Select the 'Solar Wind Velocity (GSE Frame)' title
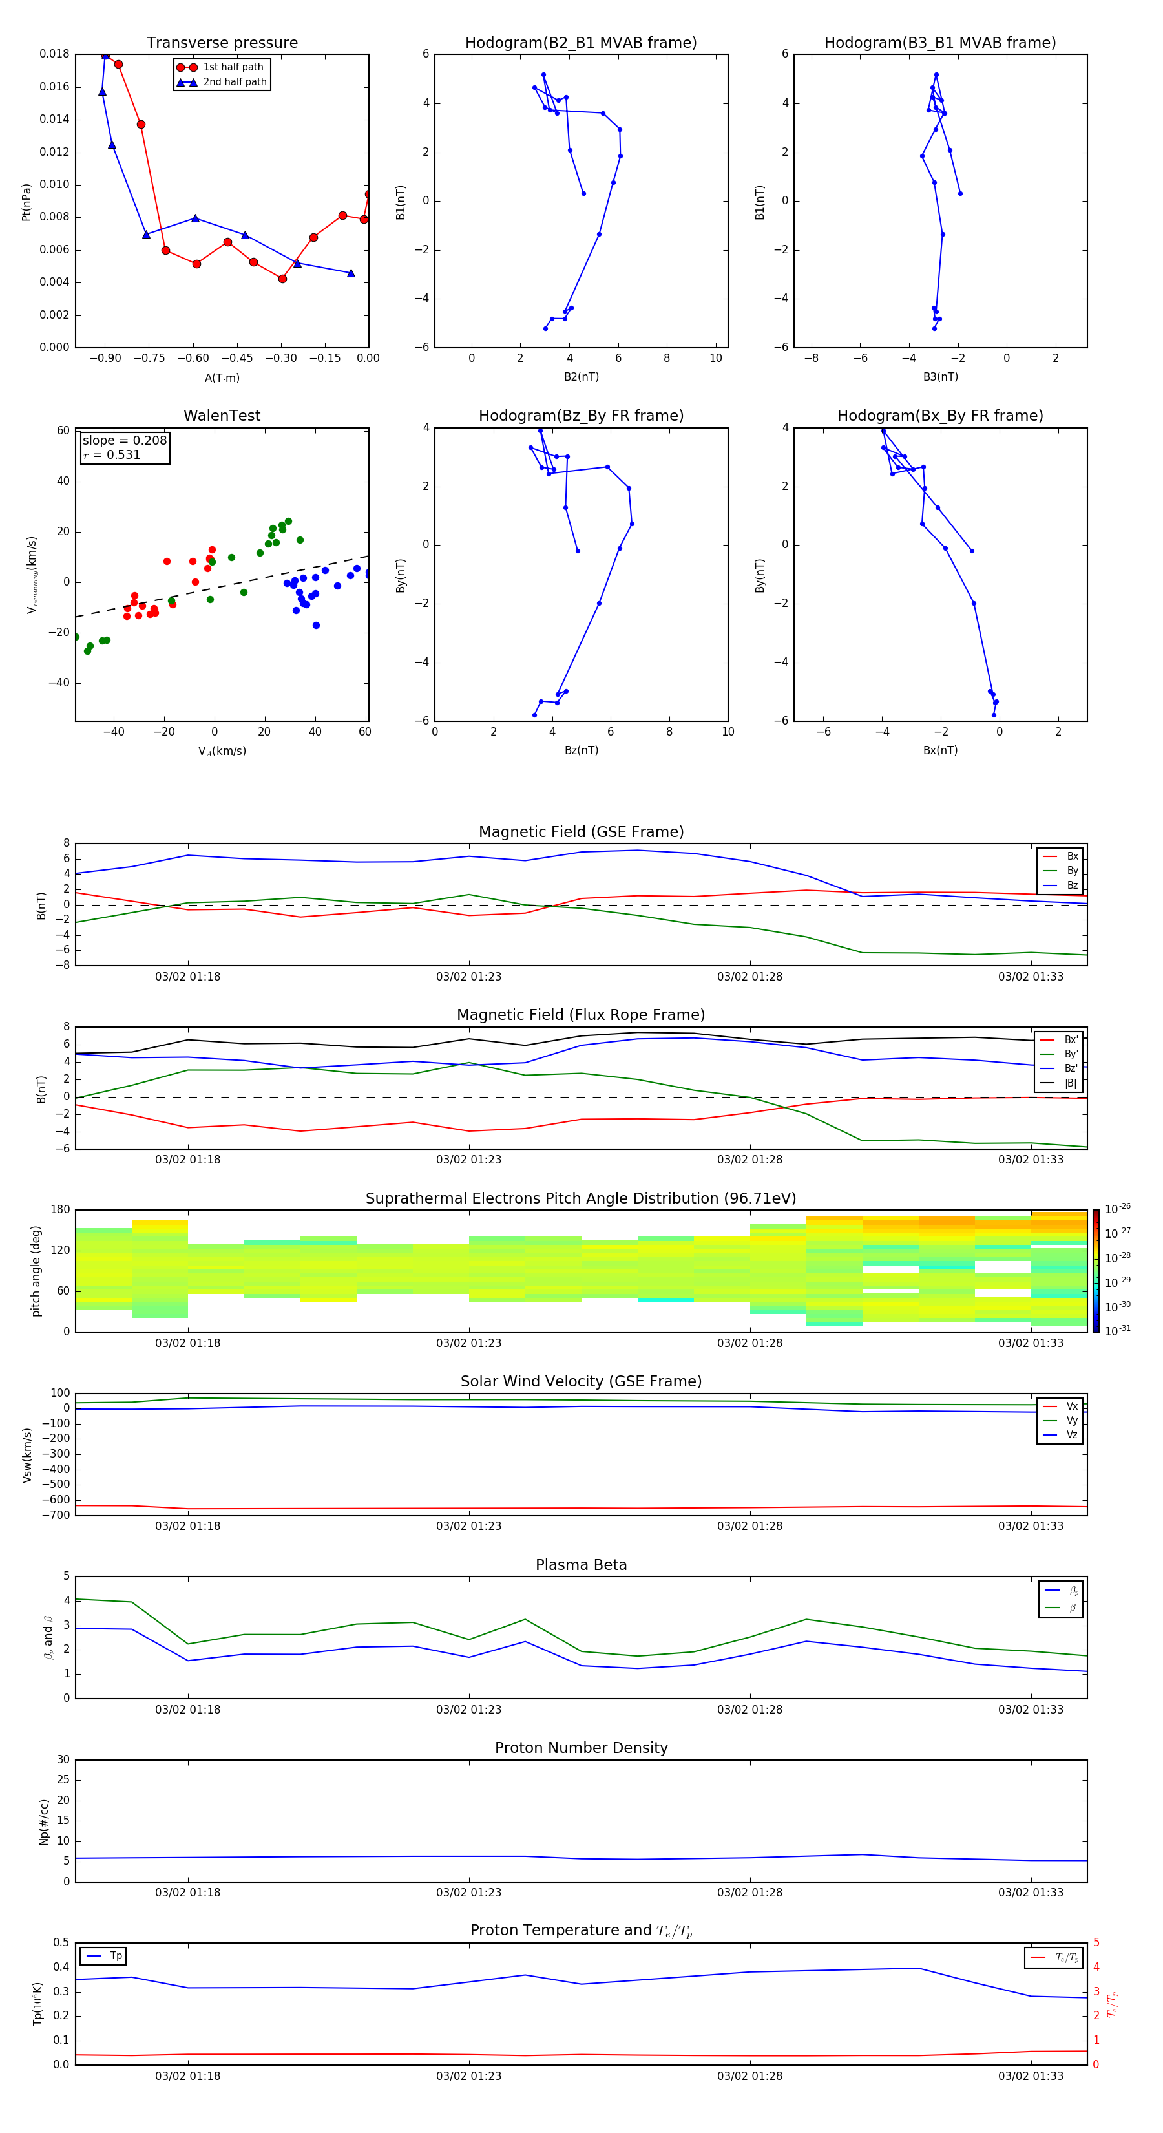Image resolution: width=1163 pixels, height=2133 pixels. tap(581, 1381)
